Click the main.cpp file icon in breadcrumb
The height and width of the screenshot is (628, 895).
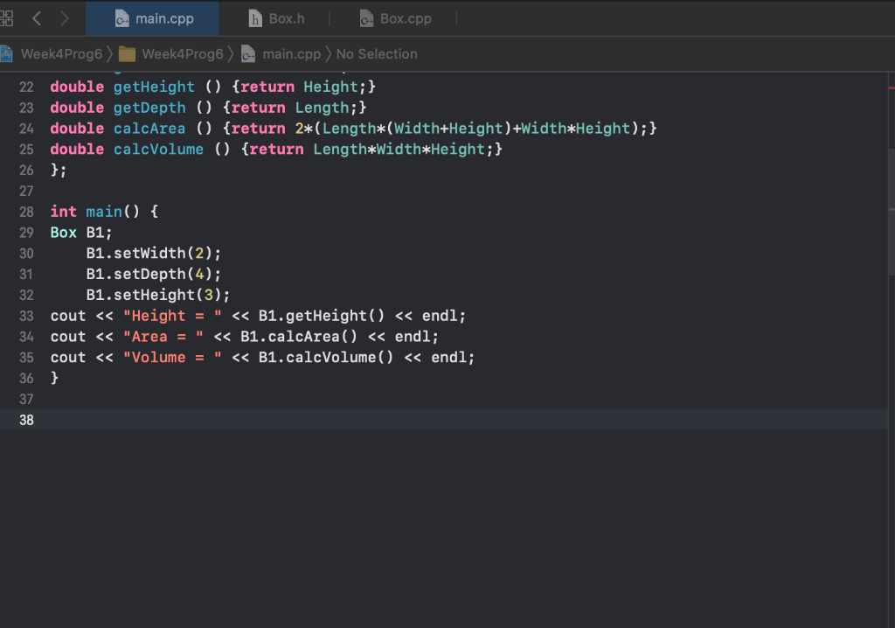coord(248,53)
